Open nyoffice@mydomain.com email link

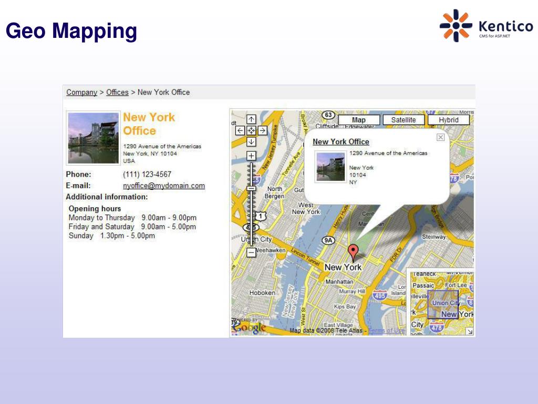[164, 186]
